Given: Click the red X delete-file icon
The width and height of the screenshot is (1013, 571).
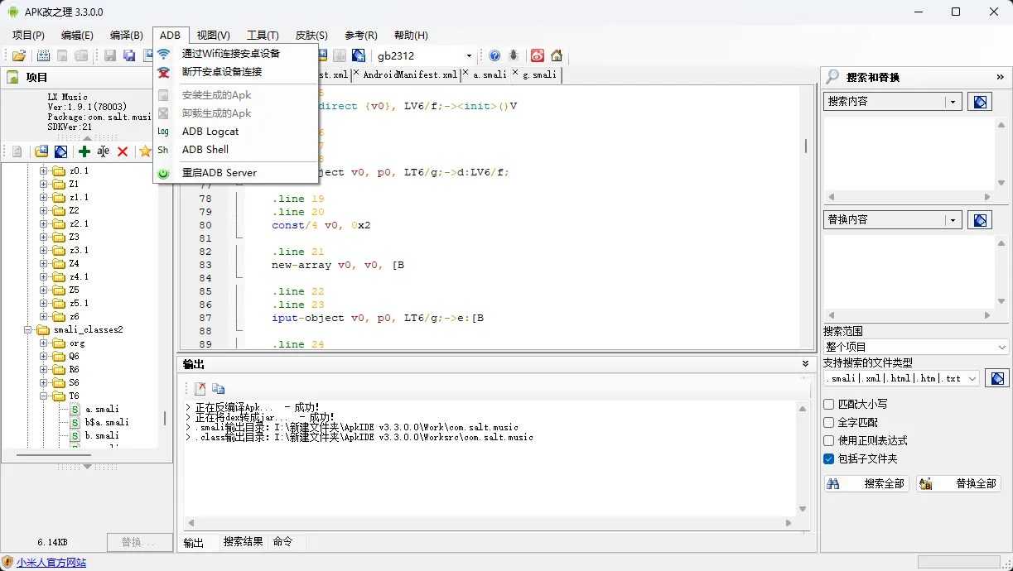Looking at the screenshot, I should coord(123,151).
